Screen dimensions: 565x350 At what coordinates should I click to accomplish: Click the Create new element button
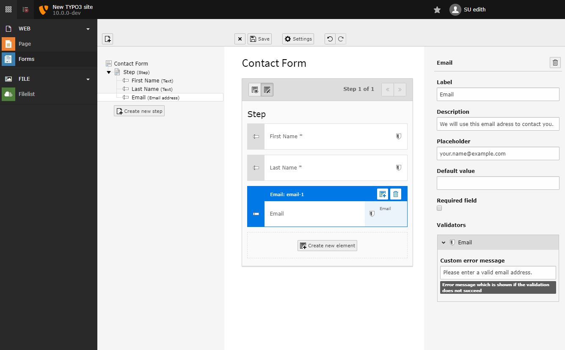[327, 245]
